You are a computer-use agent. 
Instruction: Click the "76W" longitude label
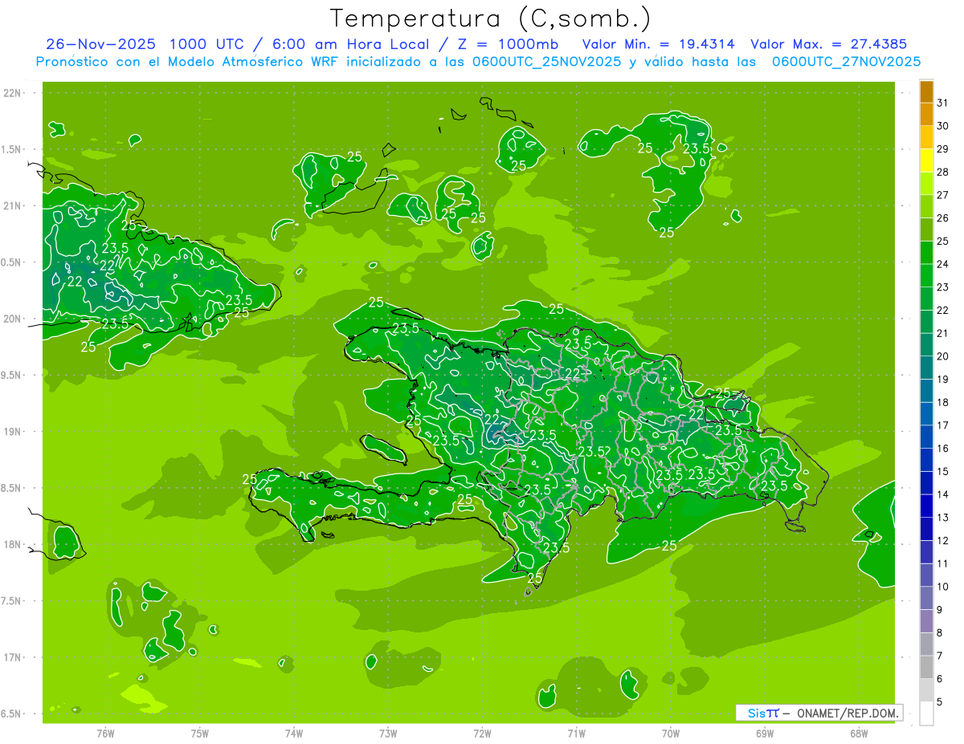(105, 734)
